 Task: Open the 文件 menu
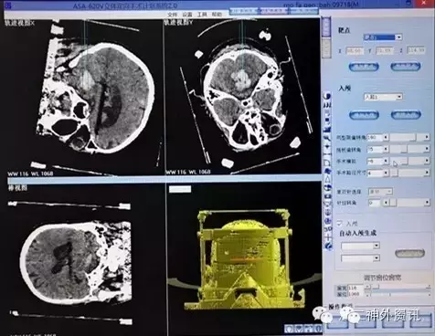[x=172, y=15]
